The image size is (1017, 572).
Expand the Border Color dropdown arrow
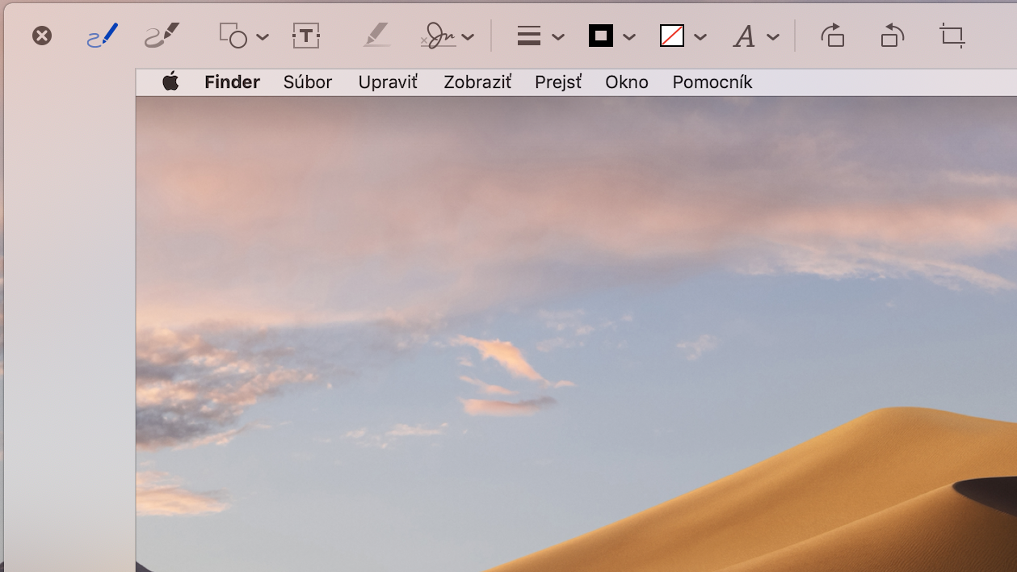coord(629,37)
